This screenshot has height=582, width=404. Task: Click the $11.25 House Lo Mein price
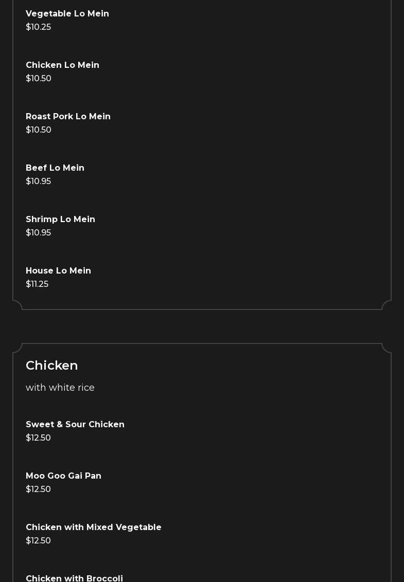37,284
